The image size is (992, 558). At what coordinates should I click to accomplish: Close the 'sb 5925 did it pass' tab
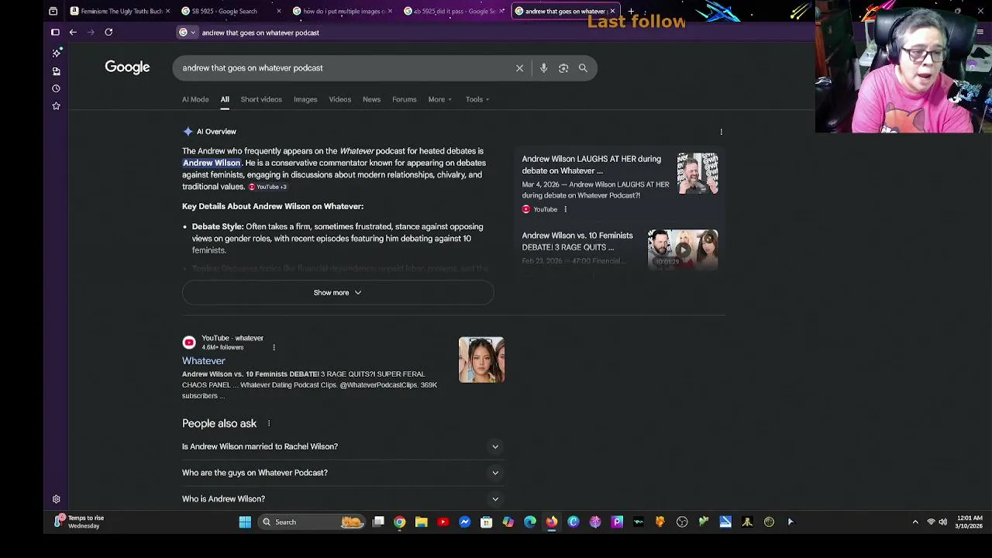click(501, 11)
